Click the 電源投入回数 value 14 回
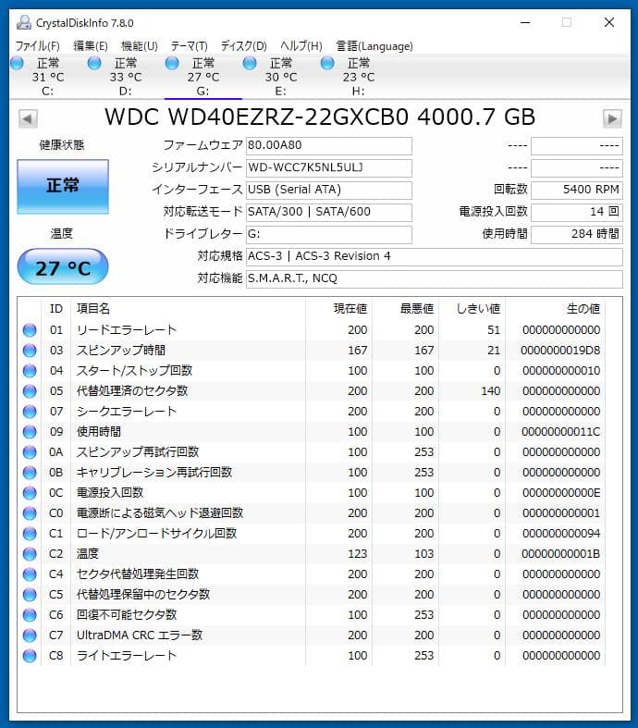This screenshot has width=638, height=728. [x=576, y=212]
